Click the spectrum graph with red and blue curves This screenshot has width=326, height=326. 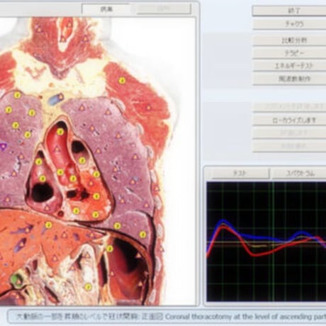click(266, 242)
